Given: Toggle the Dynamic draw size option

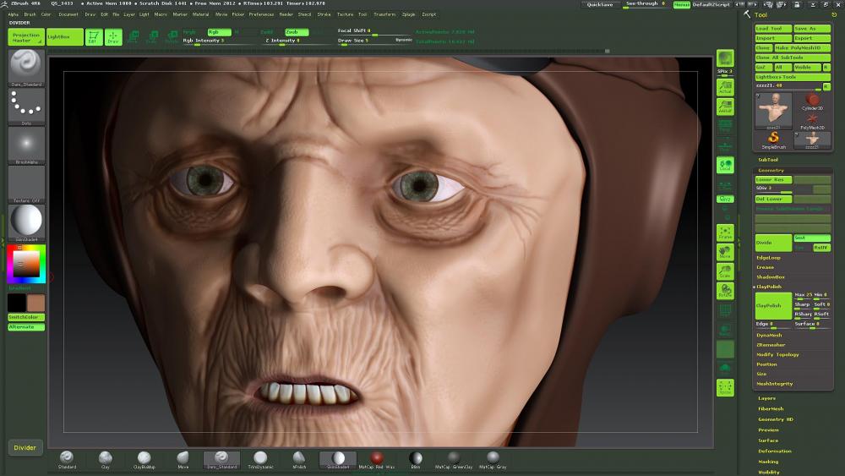Looking at the screenshot, I should [404, 40].
